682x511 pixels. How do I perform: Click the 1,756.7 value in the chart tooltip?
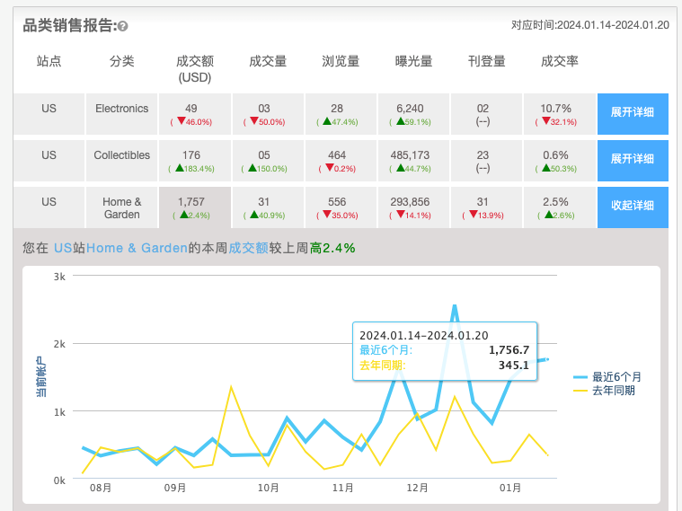point(509,350)
